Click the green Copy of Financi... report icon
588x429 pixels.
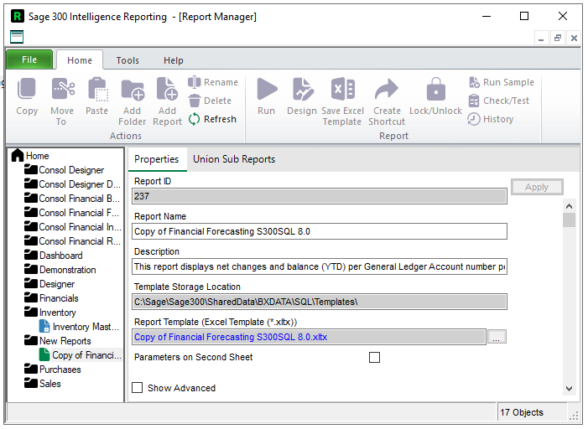click(44, 354)
